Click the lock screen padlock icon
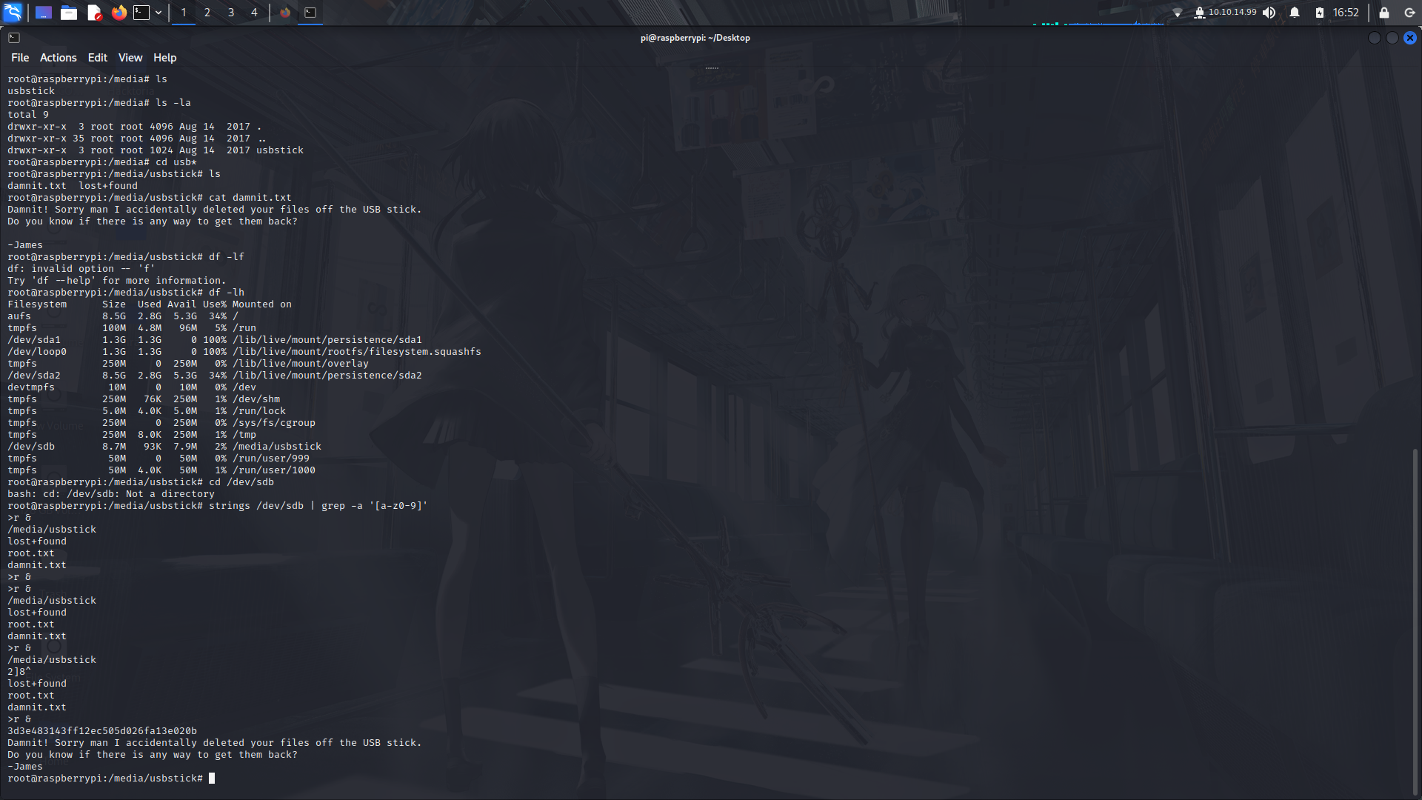The width and height of the screenshot is (1422, 800). click(1383, 13)
